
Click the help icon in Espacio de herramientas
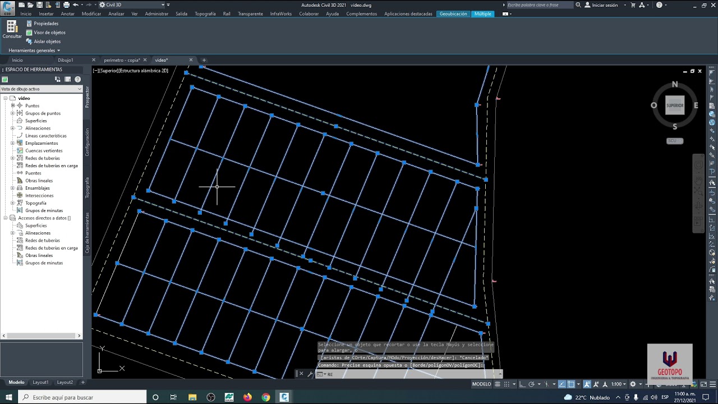(x=77, y=80)
